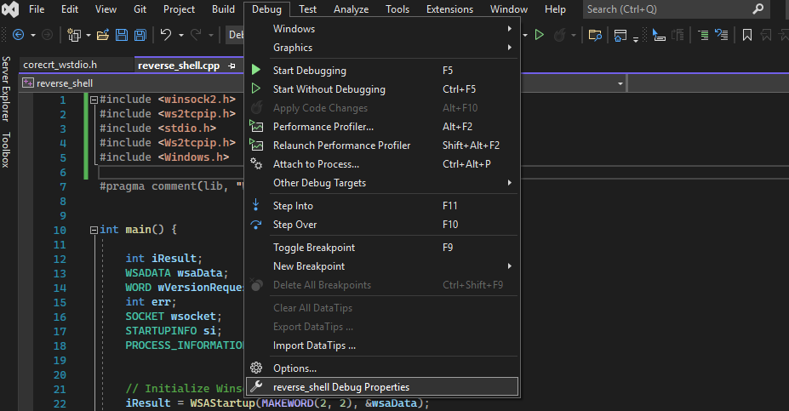Screen dimensions: 789x411
Task: Click the pin icon on reverse_shell.cpp tab
Action: [x=232, y=66]
